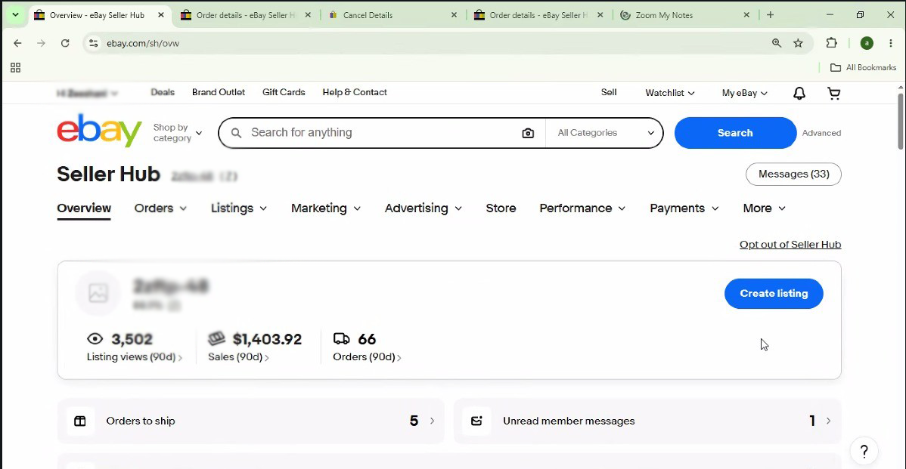This screenshot has height=469, width=906.
Task: Click the Sell link
Action: point(609,92)
